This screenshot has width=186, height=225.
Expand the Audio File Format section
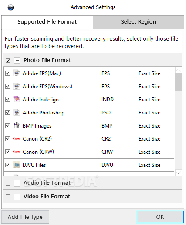point(17,183)
